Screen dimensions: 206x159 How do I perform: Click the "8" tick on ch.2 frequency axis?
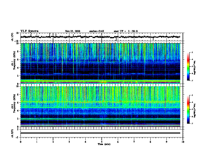[18, 95]
